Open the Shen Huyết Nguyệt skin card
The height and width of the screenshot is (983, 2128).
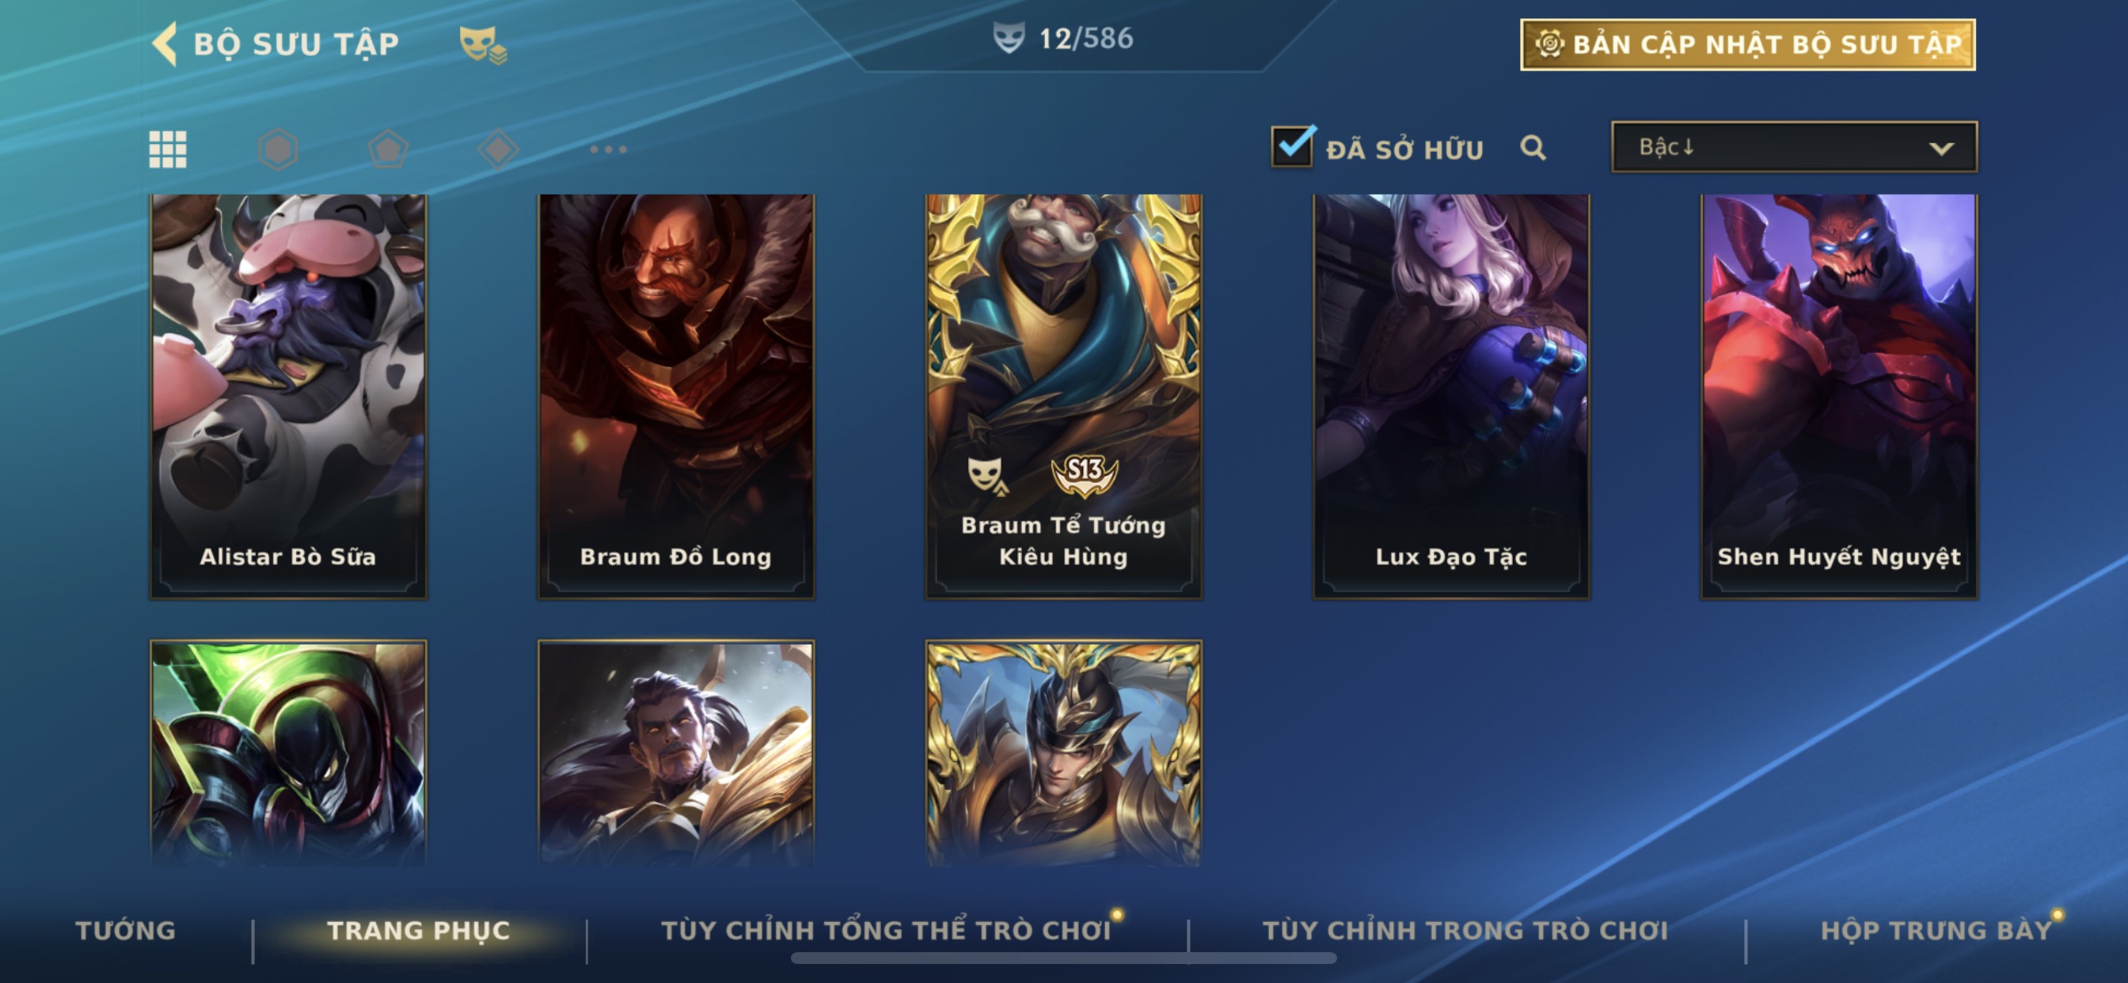pos(1839,396)
